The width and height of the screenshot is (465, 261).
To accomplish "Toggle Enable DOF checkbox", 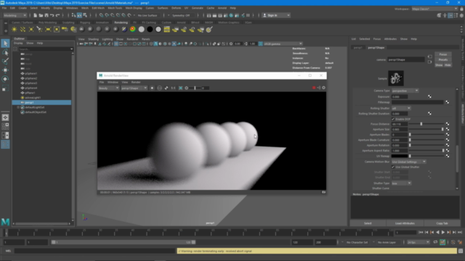I will (x=393, y=119).
